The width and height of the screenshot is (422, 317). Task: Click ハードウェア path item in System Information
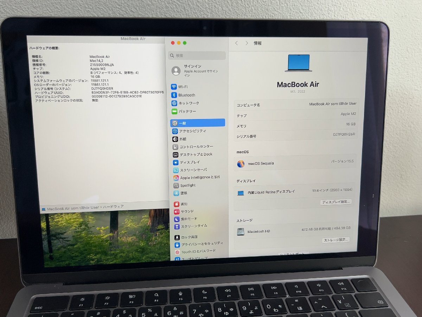[x=113, y=206]
